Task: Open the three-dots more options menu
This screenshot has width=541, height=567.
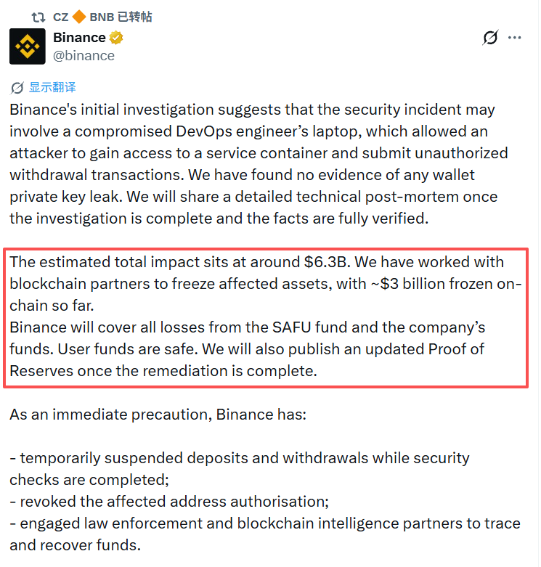Action: (514, 38)
